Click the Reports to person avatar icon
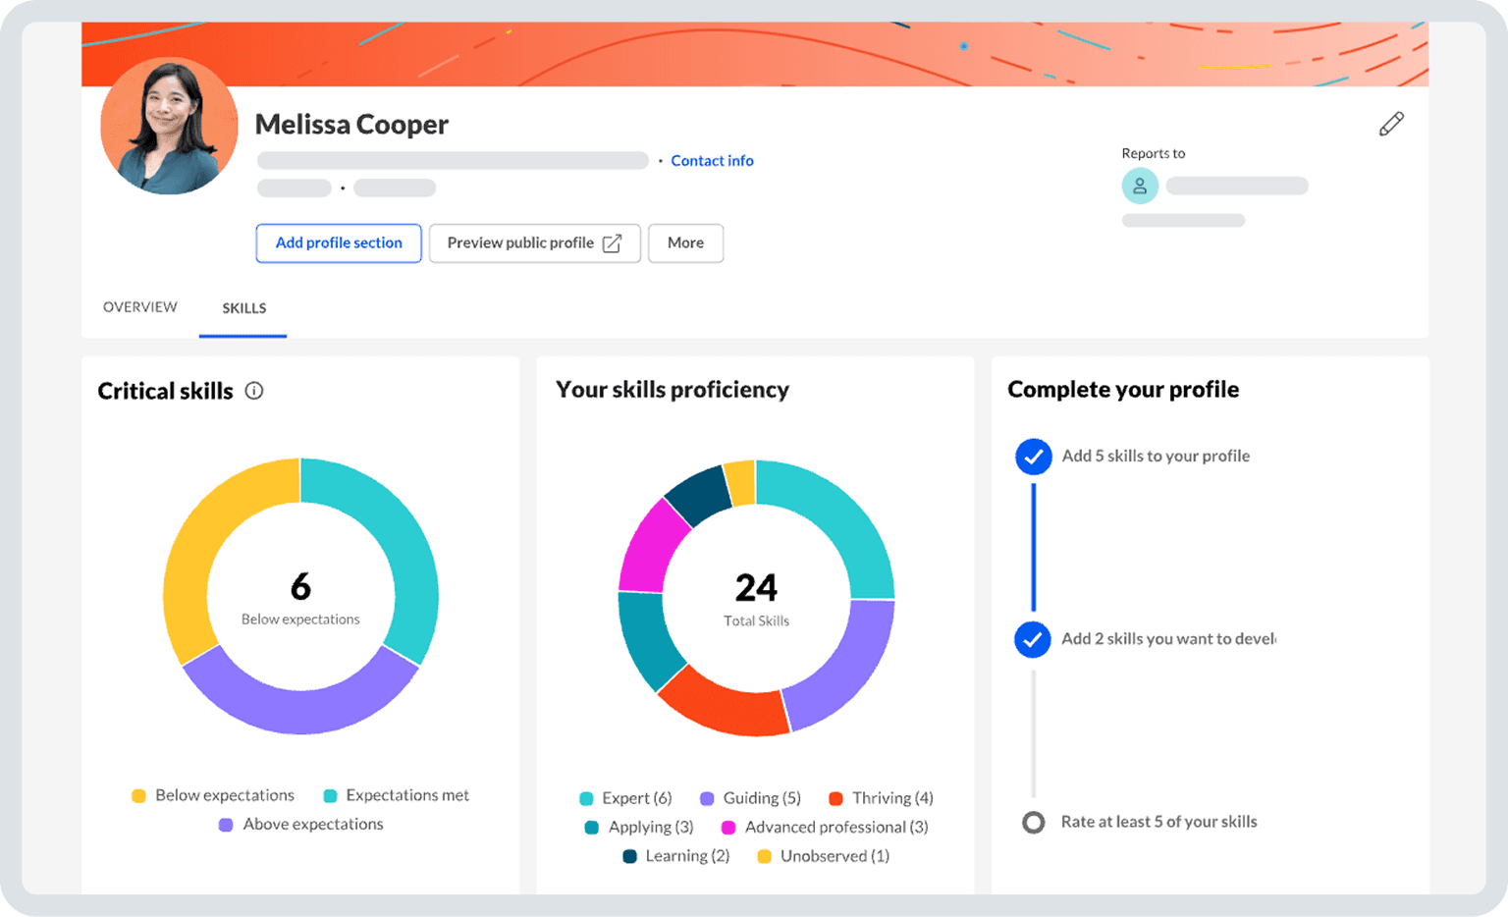 pos(1140,186)
